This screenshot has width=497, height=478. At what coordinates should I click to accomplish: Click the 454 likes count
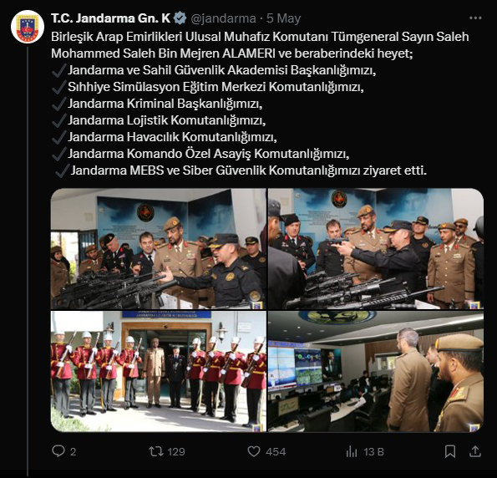click(276, 451)
